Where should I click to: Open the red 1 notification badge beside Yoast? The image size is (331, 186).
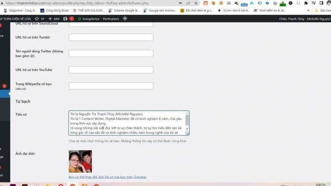click(x=72, y=19)
